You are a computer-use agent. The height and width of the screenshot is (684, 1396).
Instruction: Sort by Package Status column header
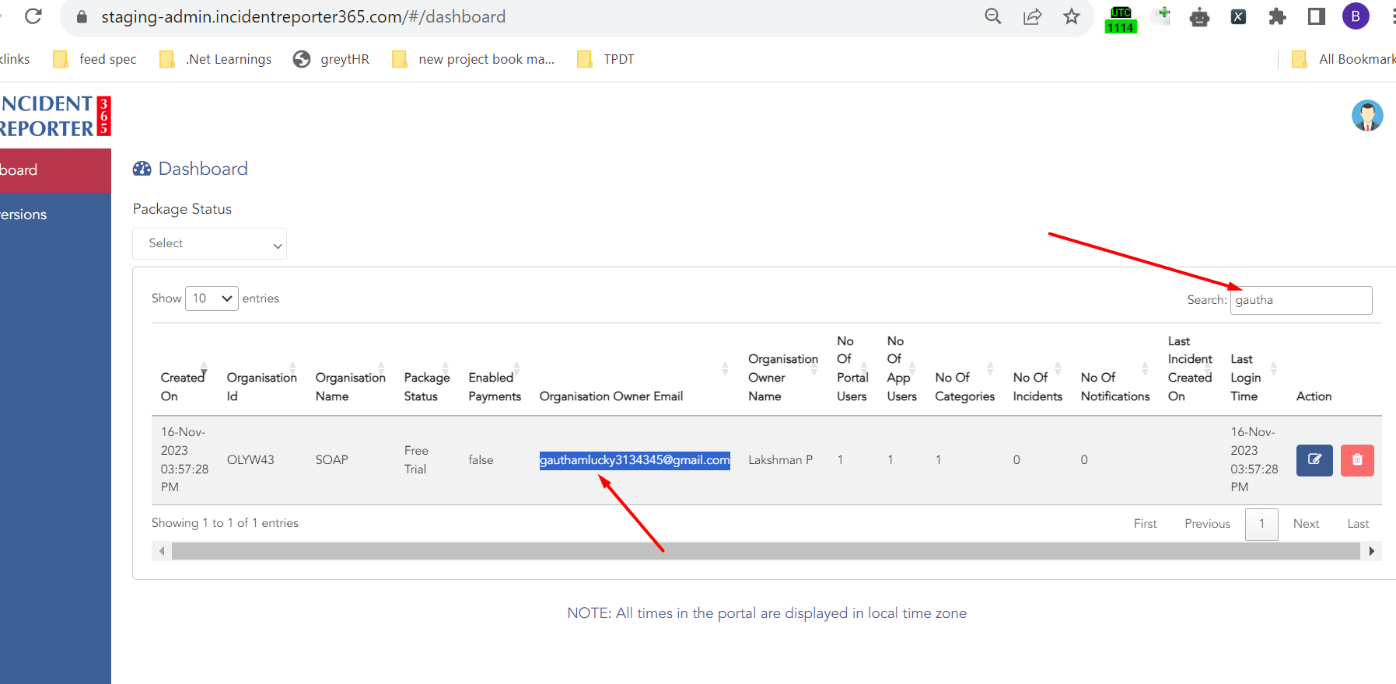(x=426, y=386)
